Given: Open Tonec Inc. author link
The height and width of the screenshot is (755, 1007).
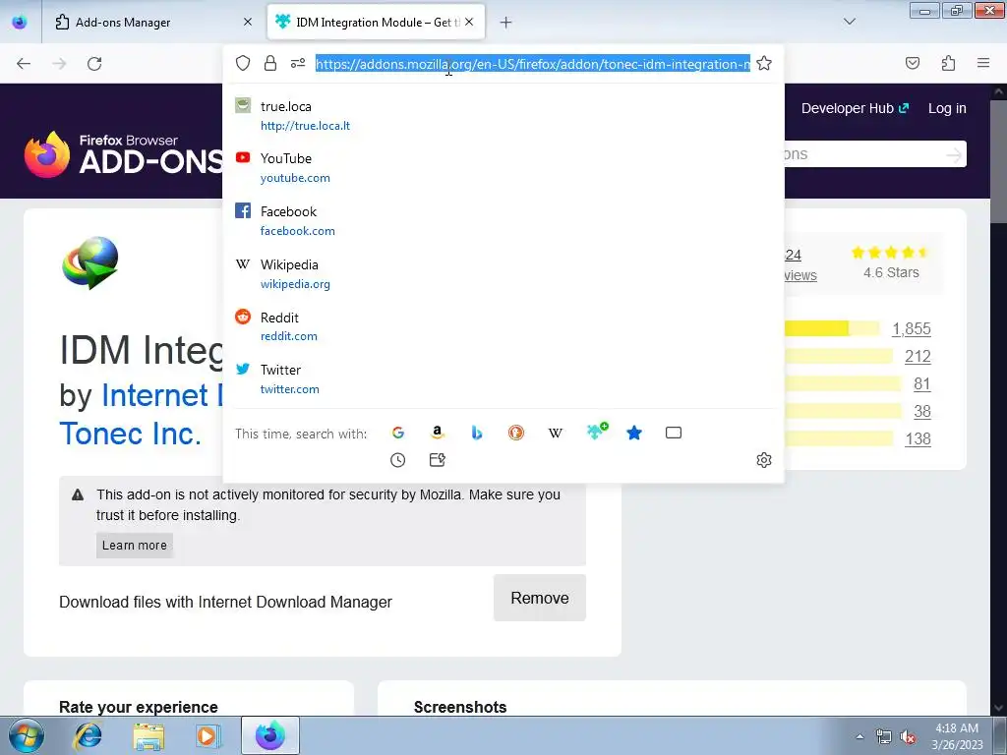Looking at the screenshot, I should [131, 434].
